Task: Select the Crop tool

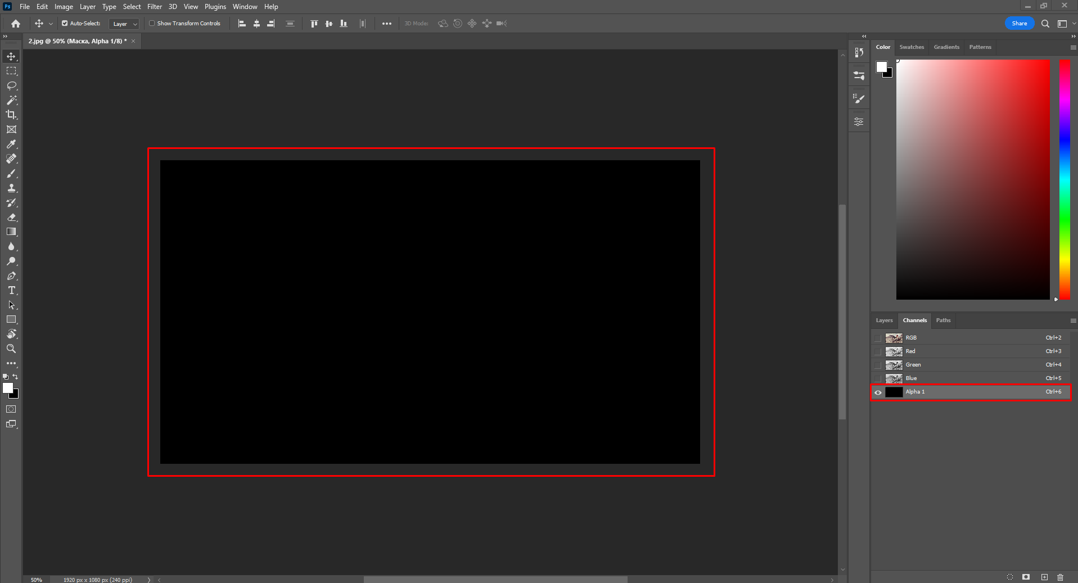Action: click(x=11, y=115)
